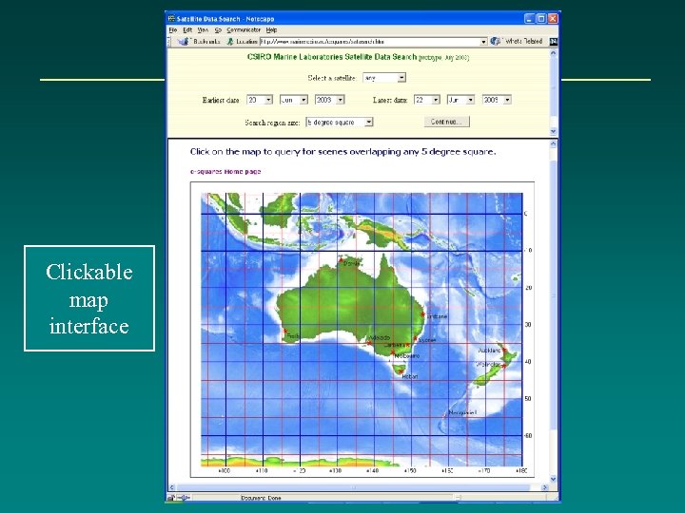
Task: Click the connection status icon in the status bar
Action: (185, 497)
